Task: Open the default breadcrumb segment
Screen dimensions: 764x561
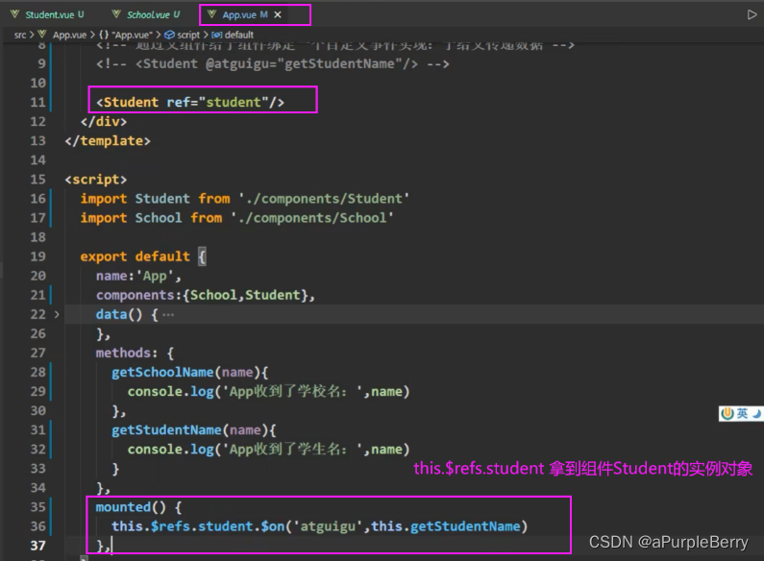Action: coord(238,35)
